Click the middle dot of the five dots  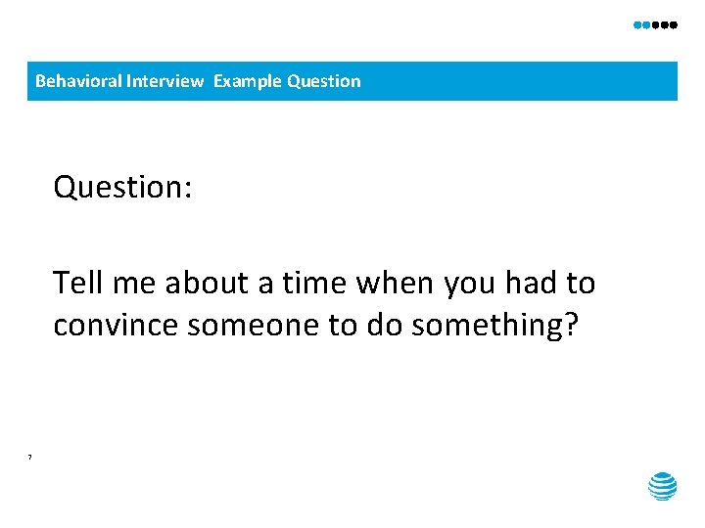[655, 25]
